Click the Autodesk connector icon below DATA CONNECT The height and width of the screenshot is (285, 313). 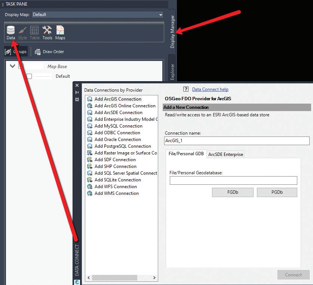(x=77, y=282)
